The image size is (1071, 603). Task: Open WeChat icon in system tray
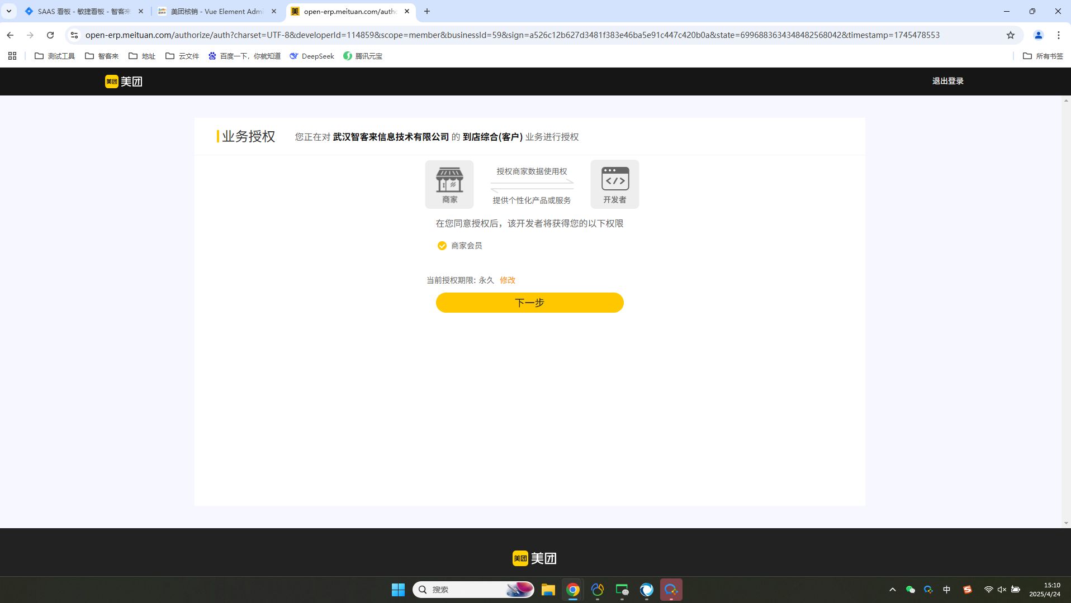coord(910,590)
